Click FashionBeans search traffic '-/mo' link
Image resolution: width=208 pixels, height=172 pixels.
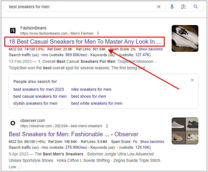pos(44,55)
